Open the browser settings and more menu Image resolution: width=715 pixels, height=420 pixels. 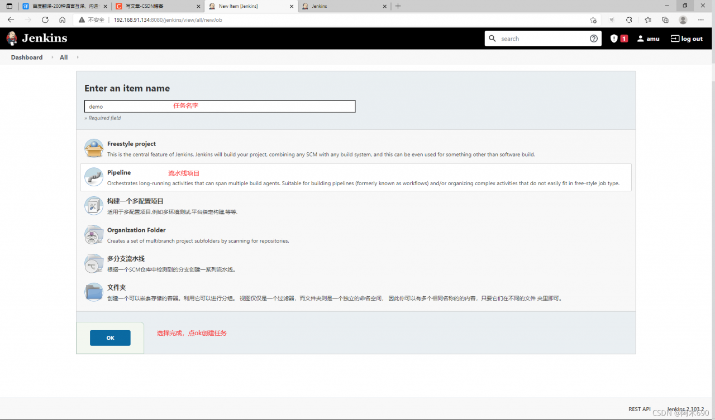pyautogui.click(x=701, y=20)
